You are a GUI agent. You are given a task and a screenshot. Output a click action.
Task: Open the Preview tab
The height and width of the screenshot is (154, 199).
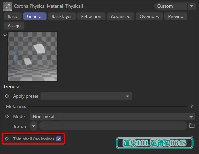(176, 16)
